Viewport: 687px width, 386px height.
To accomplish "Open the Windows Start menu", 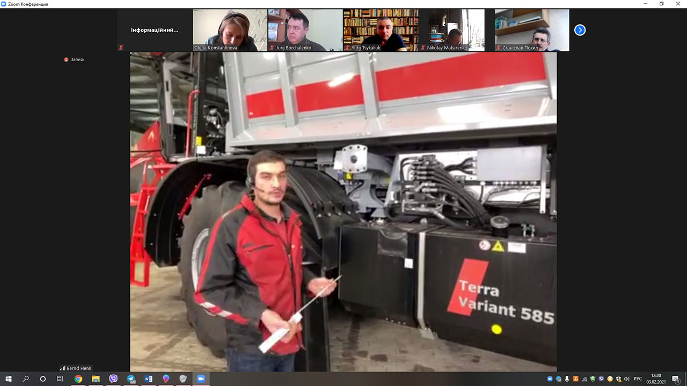I will coord(9,379).
